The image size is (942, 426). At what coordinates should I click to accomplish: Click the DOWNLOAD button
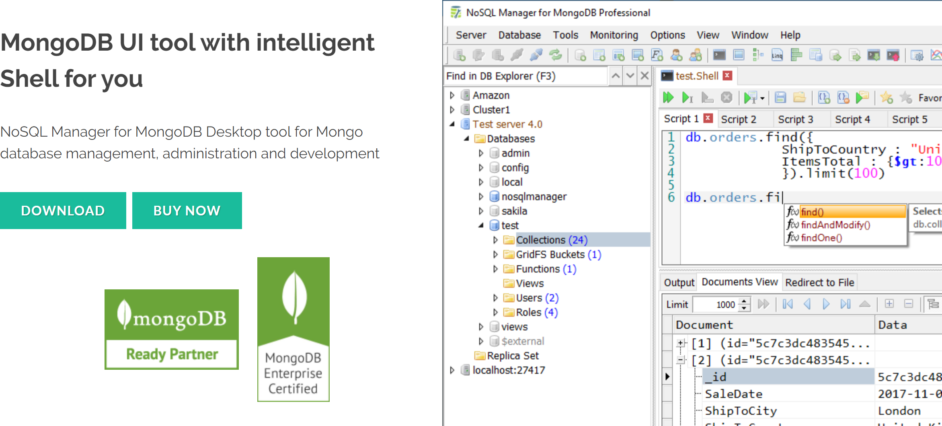[x=63, y=211]
